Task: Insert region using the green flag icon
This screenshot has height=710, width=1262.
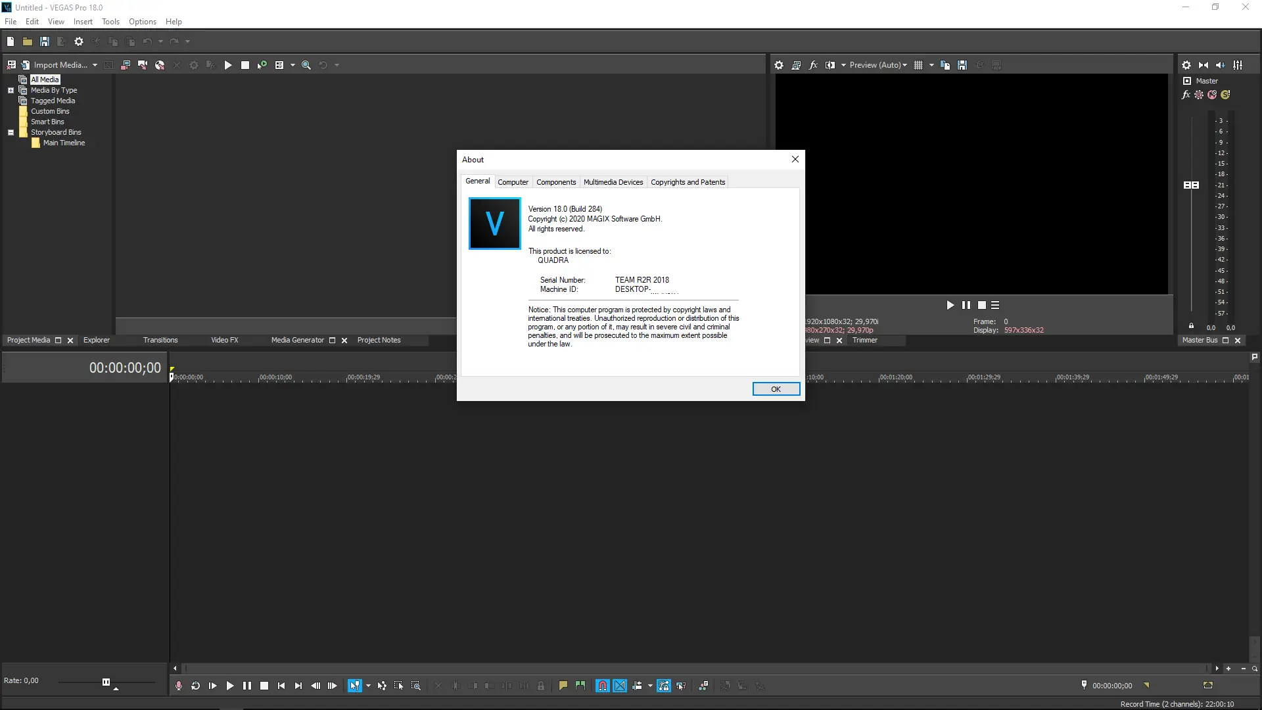Action: (x=580, y=686)
